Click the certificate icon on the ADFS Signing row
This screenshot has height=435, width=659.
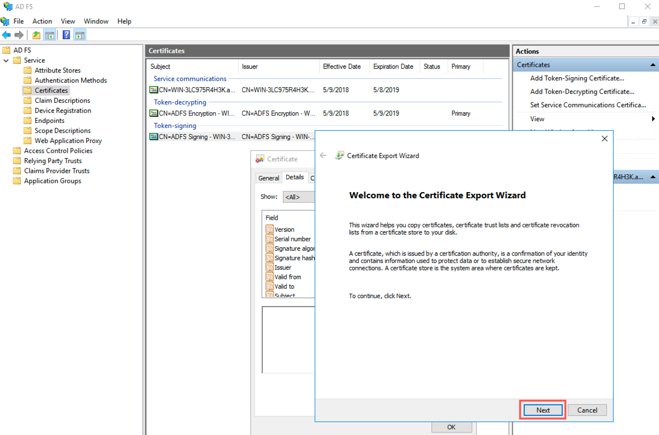tap(154, 137)
